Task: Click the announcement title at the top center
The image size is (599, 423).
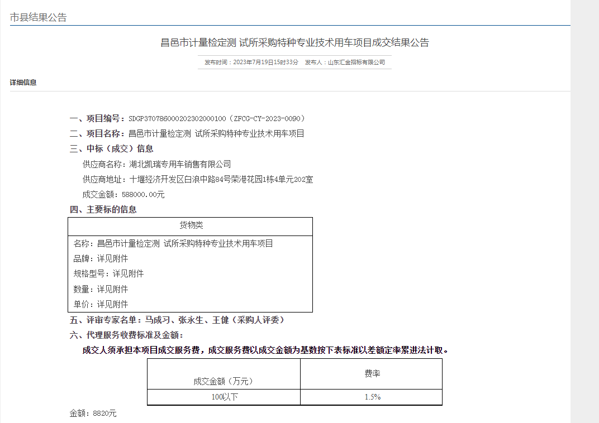Action: (x=294, y=42)
